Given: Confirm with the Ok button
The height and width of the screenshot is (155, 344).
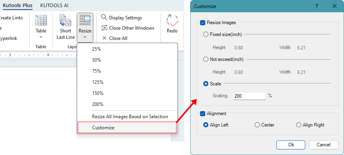Looking at the screenshot, I should point(291,145).
